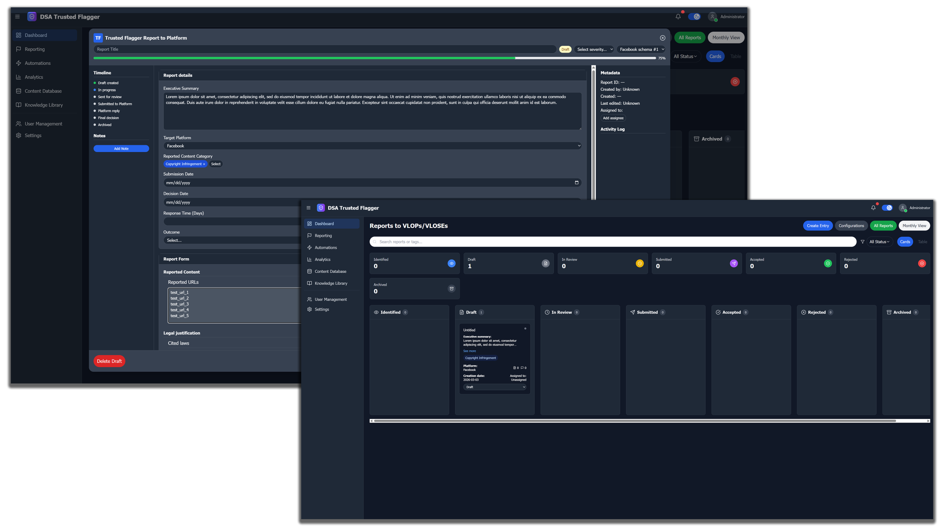The height and width of the screenshot is (531, 944).
Task: Open the All Status dropdown in front window
Action: (x=879, y=242)
